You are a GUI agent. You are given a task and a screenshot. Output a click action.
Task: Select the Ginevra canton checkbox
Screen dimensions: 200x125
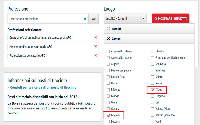pos(108,96)
